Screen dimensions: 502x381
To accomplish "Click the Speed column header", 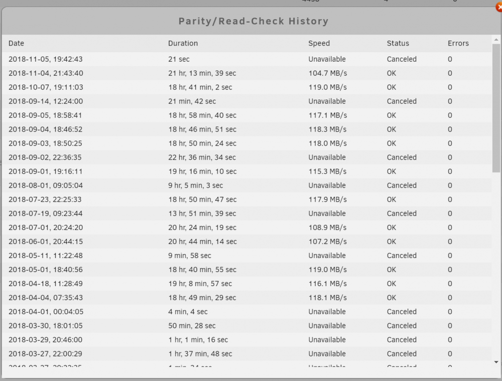I will (319, 43).
